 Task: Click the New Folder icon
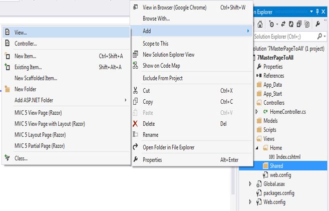[x=7, y=89]
